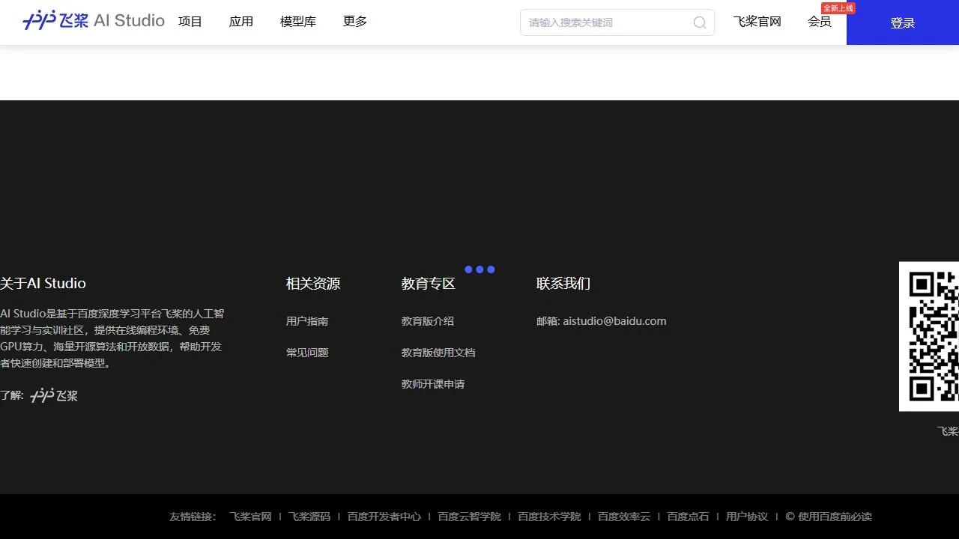Click the 全新上线 badge
Screen dimensions: 959x539
coord(838,8)
